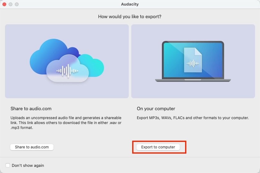Click the "Don't show again" label text
This screenshot has width=260, height=173.
pyautogui.click(x=28, y=165)
